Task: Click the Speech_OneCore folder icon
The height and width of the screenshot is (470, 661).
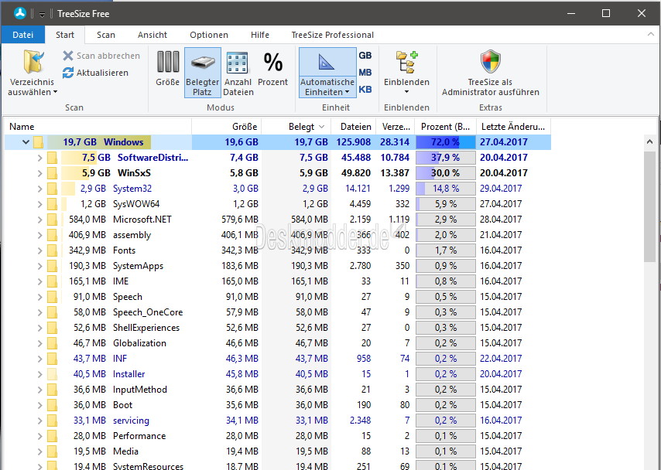Action: (52, 312)
